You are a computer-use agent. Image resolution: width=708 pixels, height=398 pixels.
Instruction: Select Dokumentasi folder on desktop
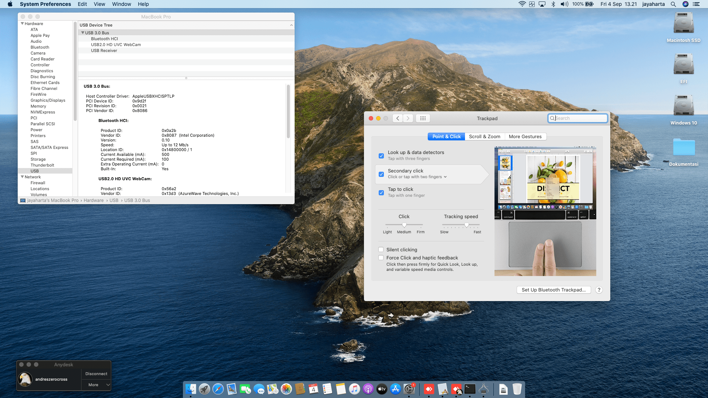[684, 152]
